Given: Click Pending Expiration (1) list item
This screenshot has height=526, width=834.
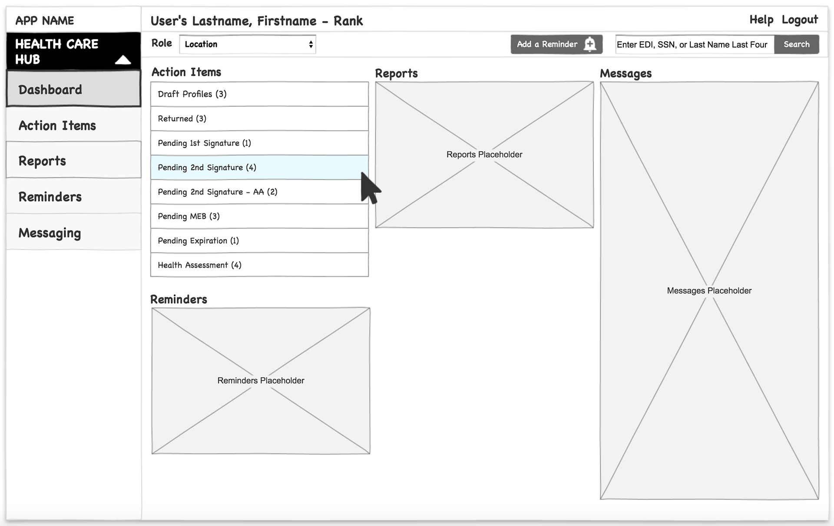Looking at the screenshot, I should coord(259,241).
